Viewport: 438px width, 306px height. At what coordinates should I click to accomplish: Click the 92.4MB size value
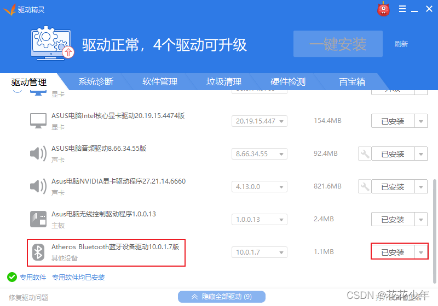click(325, 154)
